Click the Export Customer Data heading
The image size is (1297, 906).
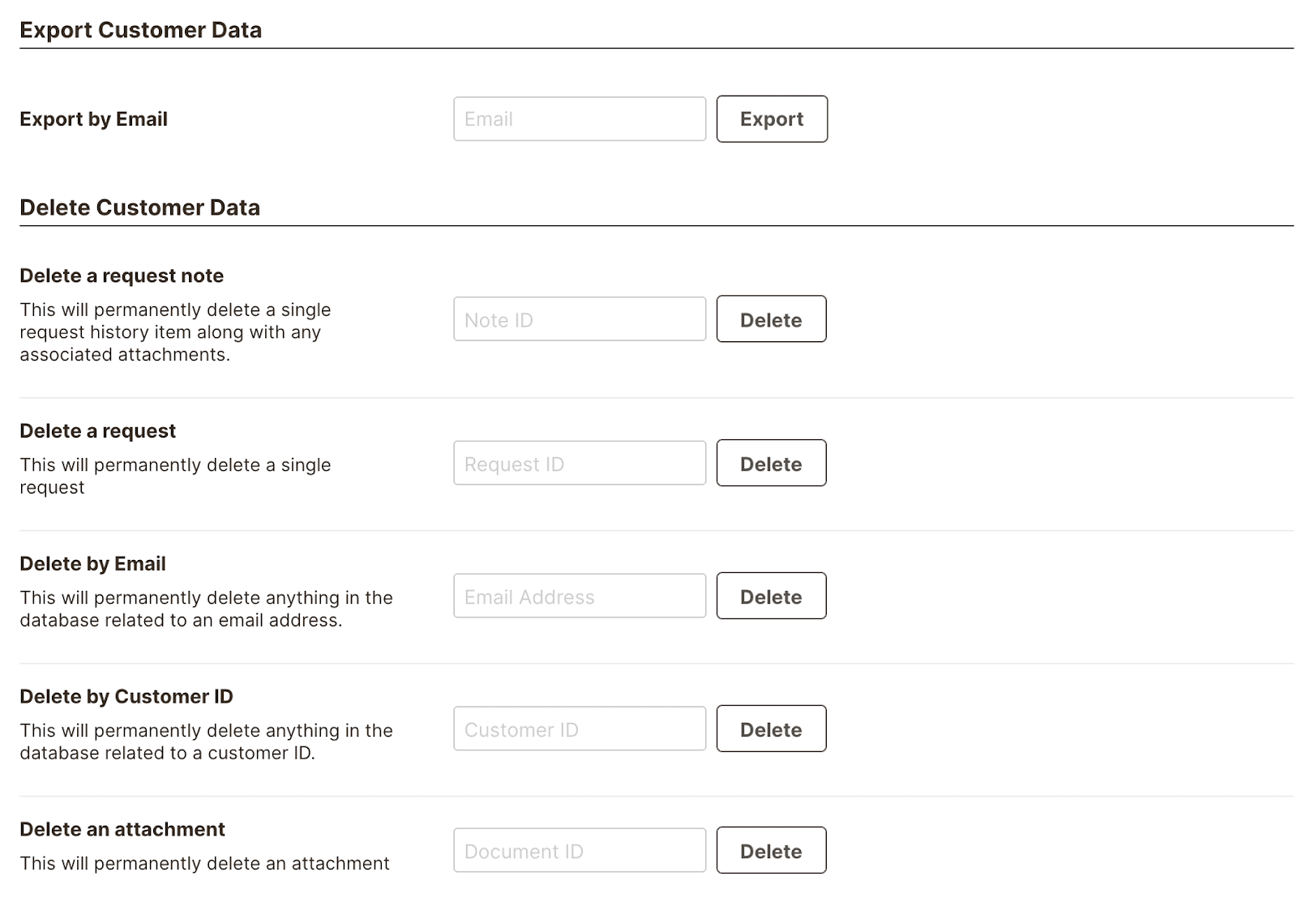141,30
